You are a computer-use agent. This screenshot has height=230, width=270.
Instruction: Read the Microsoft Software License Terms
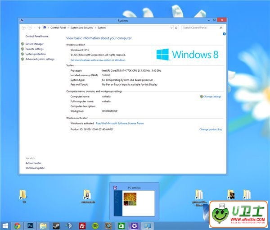coord(120,124)
